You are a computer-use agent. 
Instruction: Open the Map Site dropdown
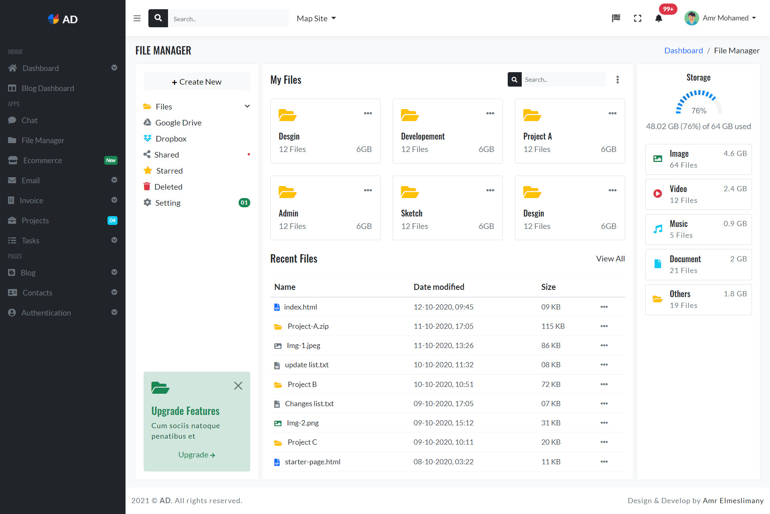tap(316, 18)
